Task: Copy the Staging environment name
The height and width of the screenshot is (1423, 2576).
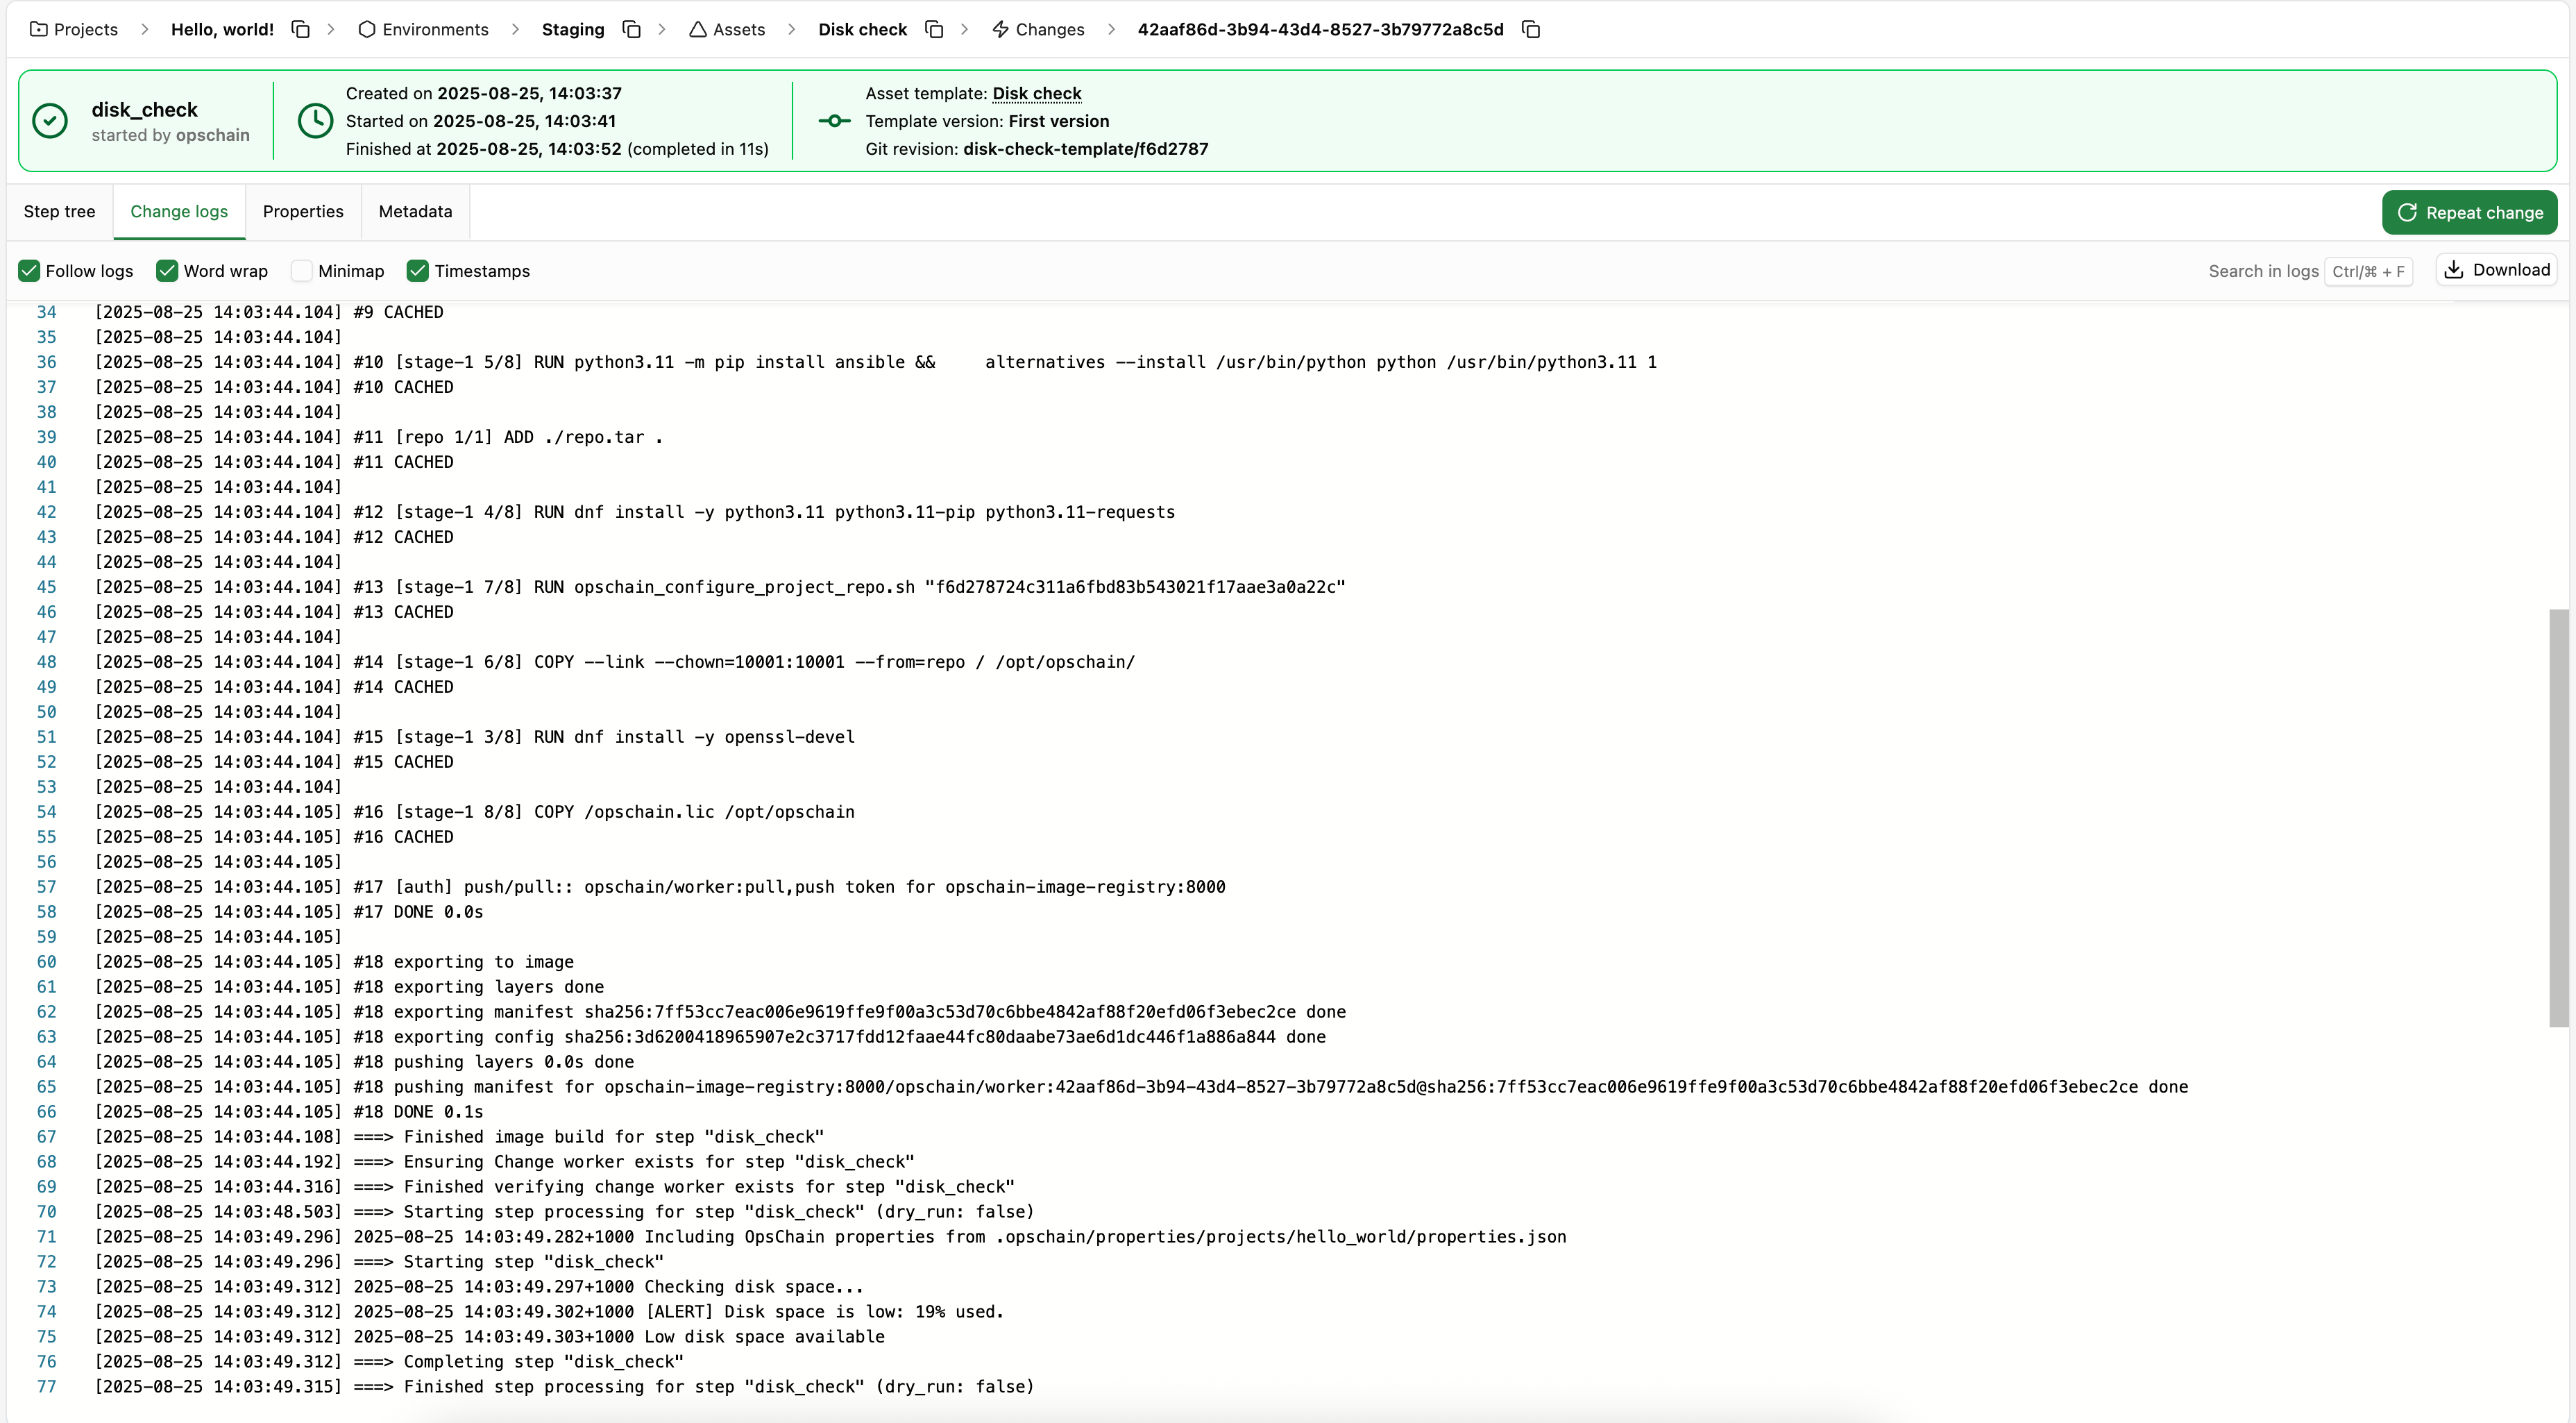Action: coord(631,29)
